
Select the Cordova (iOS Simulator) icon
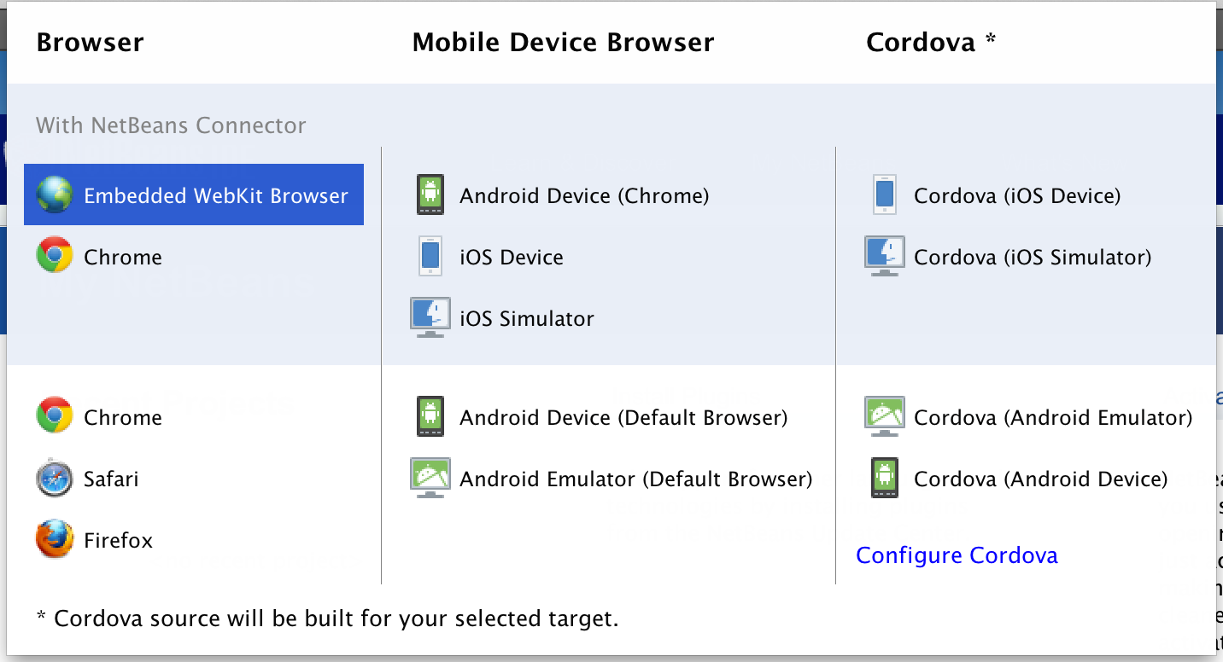point(885,255)
